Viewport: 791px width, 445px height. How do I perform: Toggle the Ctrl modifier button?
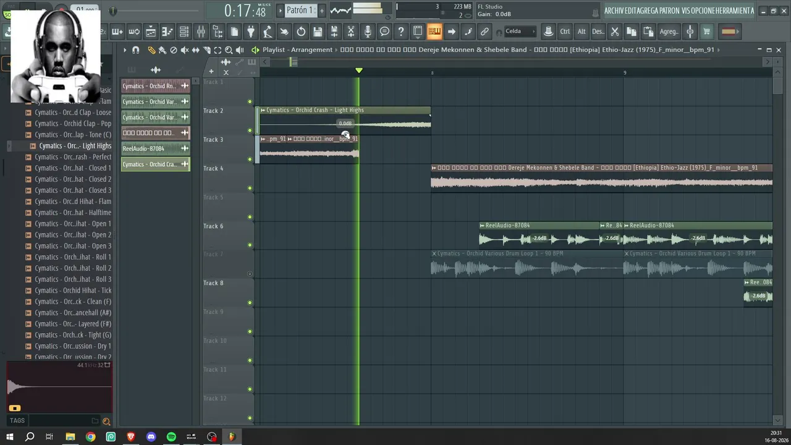(x=565, y=32)
